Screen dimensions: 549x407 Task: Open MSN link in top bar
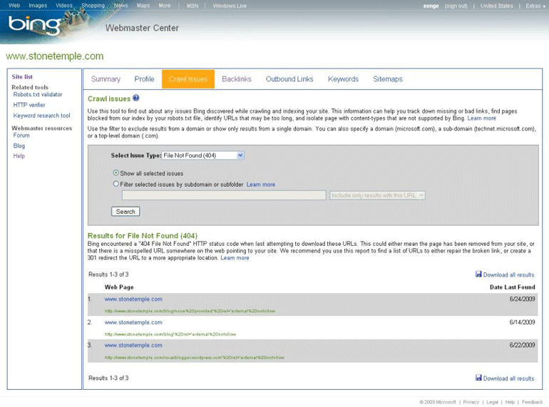coord(193,6)
